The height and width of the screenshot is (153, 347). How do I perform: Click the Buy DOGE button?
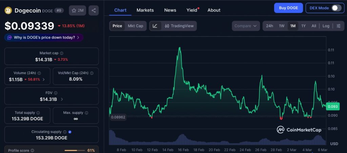pos(288,8)
